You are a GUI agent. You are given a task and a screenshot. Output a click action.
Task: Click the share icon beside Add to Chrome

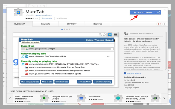(159, 13)
